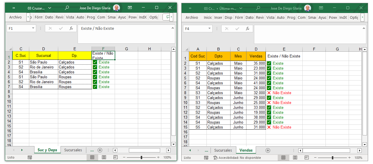Screen dimensions: 373x164
Task: Show hidden sheets ellipsis in right window
Action: tap(206, 151)
